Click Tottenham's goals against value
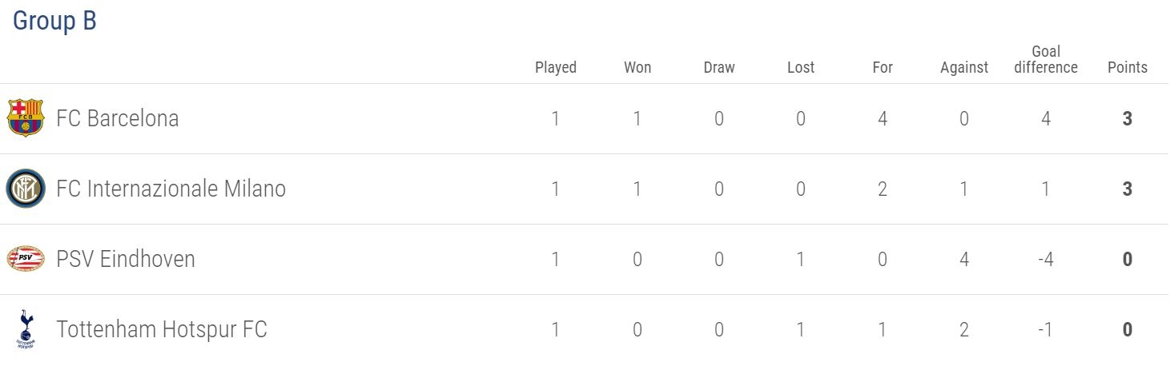1170x370 pixels. pyautogui.click(x=964, y=330)
